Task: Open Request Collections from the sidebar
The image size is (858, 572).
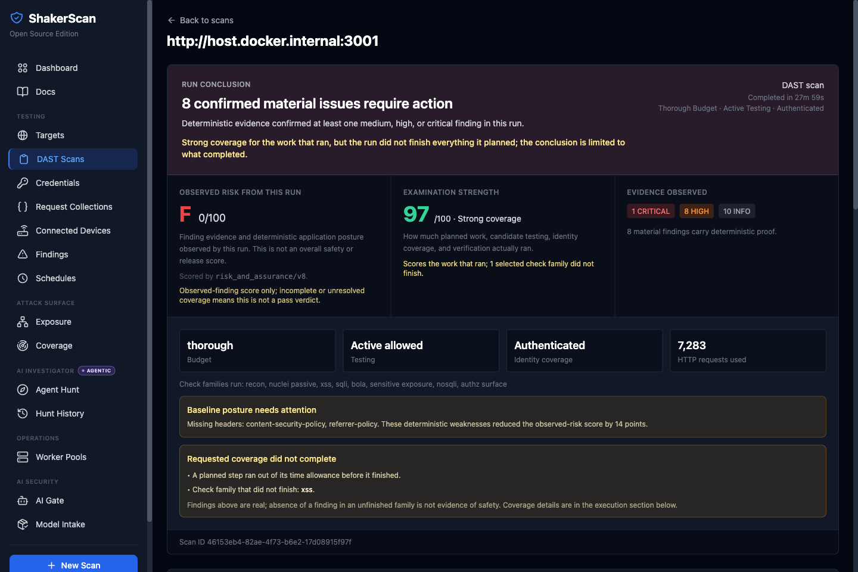Action: (73, 207)
